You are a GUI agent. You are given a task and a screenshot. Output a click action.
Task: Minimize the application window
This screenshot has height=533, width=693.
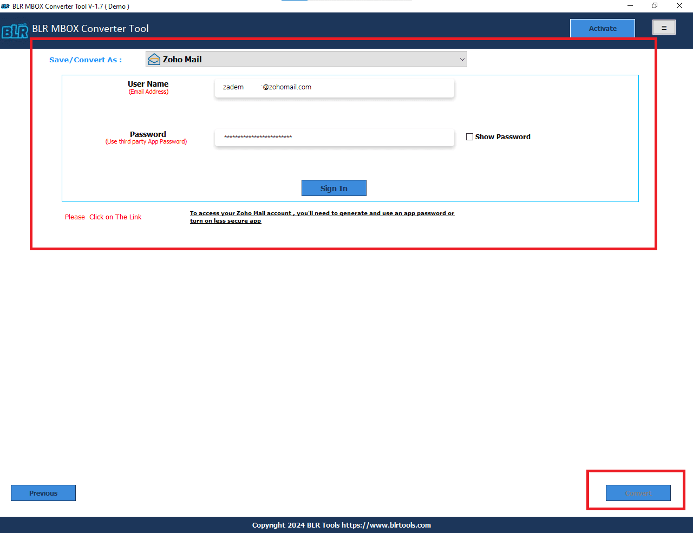(630, 6)
